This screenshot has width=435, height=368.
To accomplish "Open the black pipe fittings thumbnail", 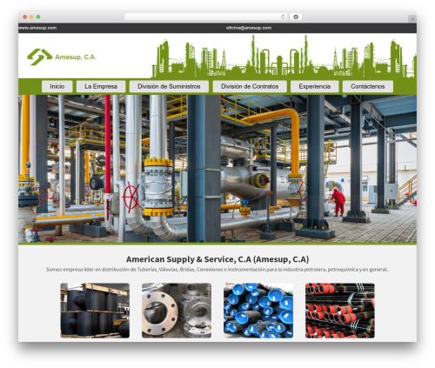I will pyautogui.click(x=95, y=311).
